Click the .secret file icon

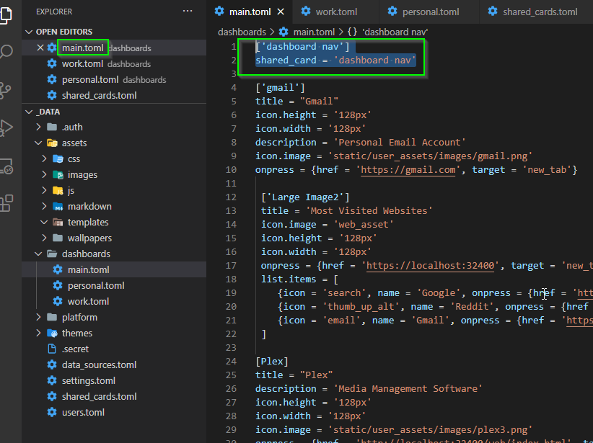tap(52, 349)
